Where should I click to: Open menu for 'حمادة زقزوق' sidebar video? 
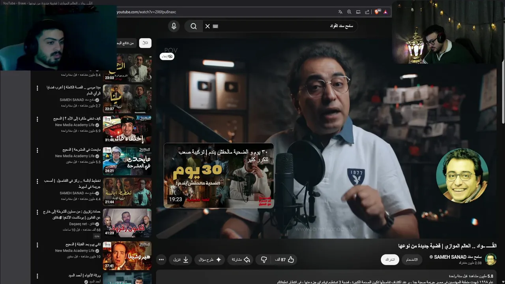37,213
